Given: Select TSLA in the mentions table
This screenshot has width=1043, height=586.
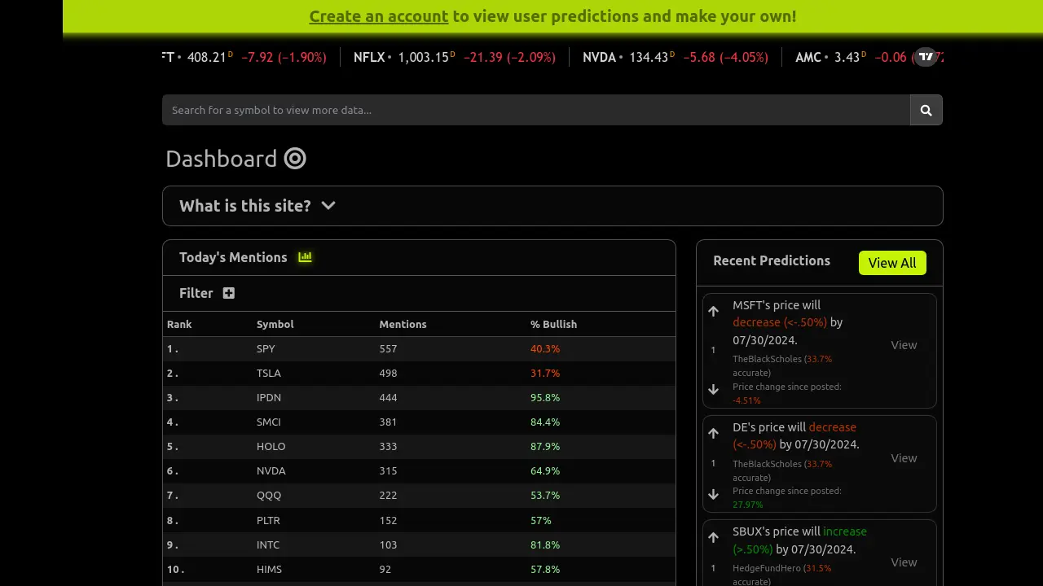Looking at the screenshot, I should [269, 373].
